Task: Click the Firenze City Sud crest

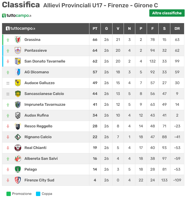Action: pyautogui.click(x=18, y=180)
